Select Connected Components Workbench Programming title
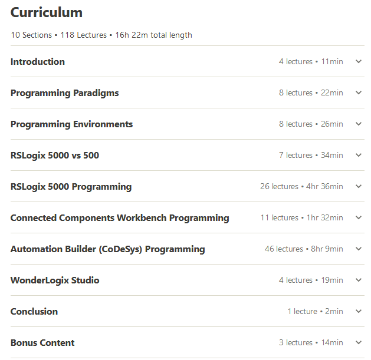371x360 pixels. 120,217
